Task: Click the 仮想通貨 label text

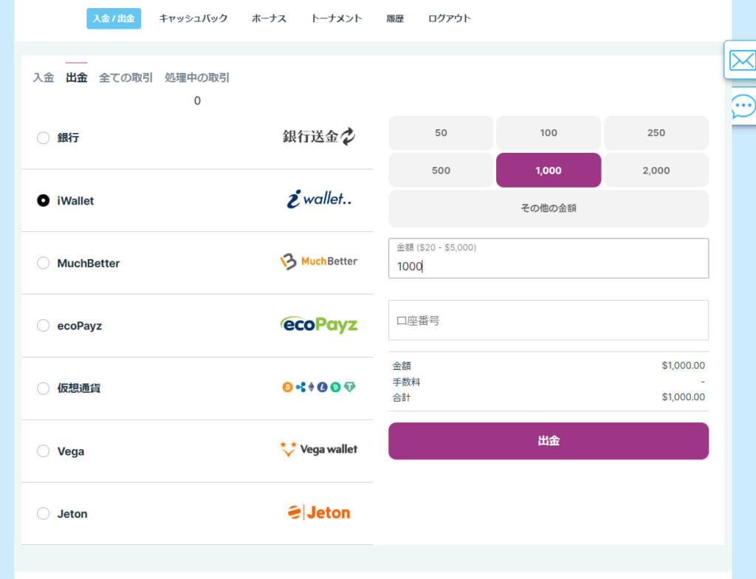Action: (x=78, y=388)
